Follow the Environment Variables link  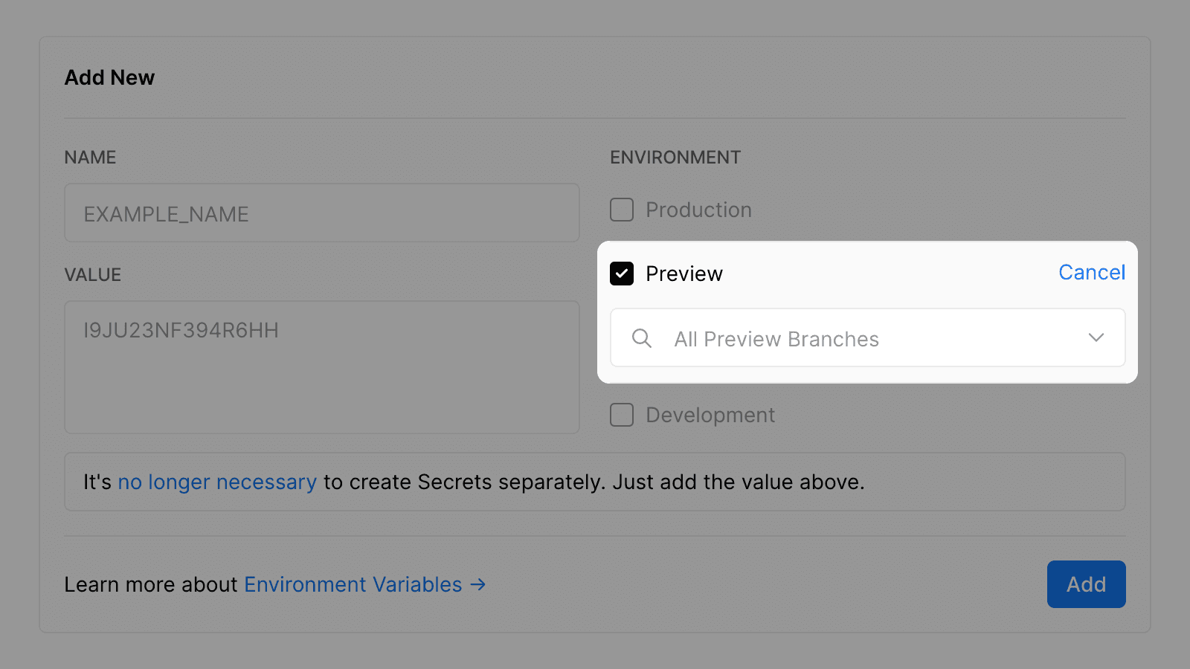353,585
